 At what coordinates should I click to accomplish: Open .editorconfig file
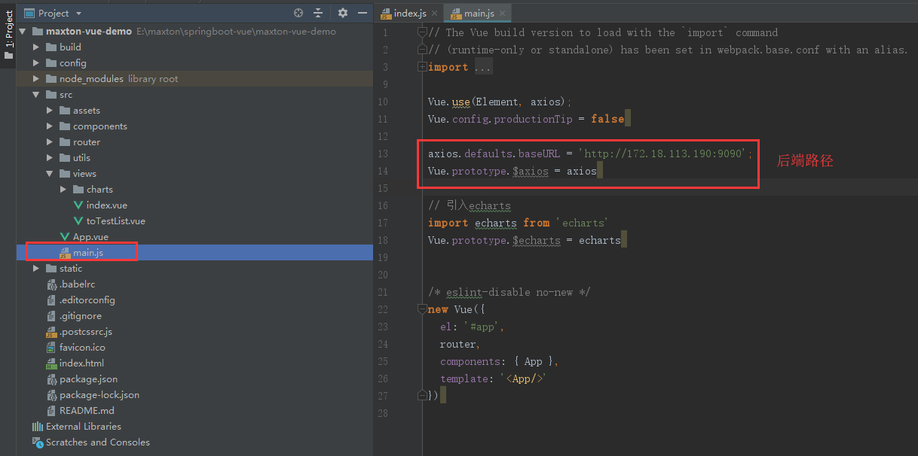tap(87, 300)
